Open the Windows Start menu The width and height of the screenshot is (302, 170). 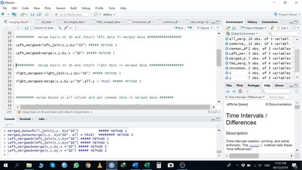(6, 165)
